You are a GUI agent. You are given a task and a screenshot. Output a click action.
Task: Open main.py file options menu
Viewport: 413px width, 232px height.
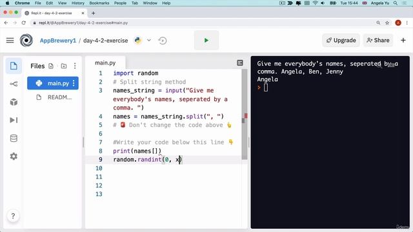click(74, 83)
